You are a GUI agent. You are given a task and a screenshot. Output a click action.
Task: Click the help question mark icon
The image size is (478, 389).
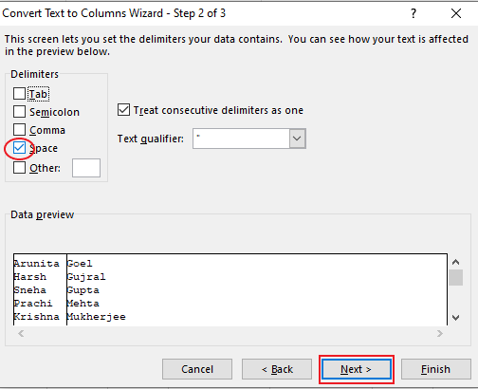[x=414, y=13]
